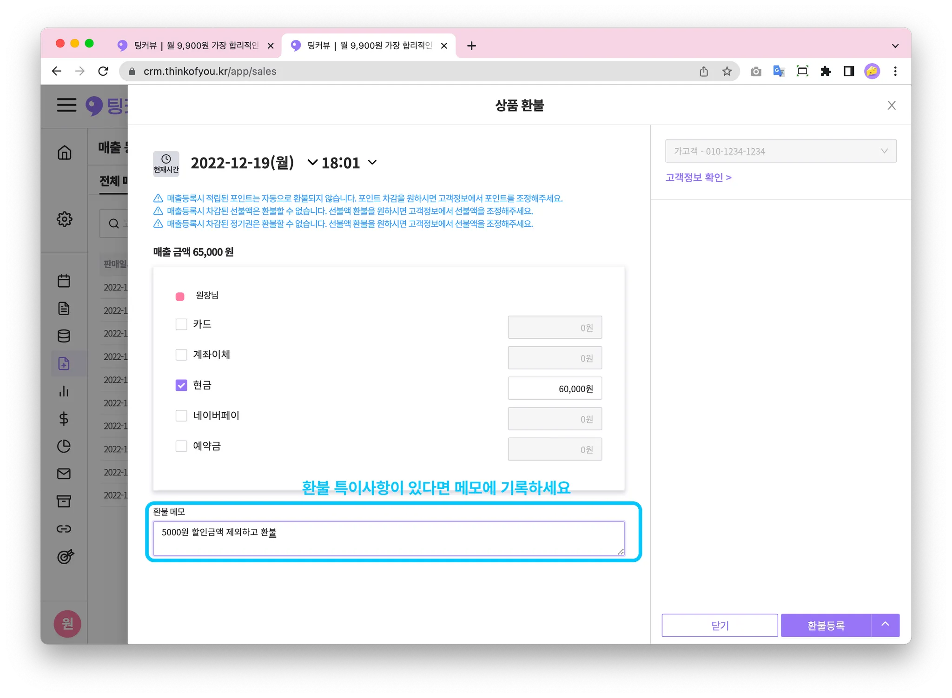Expand the 환불등록 split arrow
The height and width of the screenshot is (698, 952).
point(885,625)
